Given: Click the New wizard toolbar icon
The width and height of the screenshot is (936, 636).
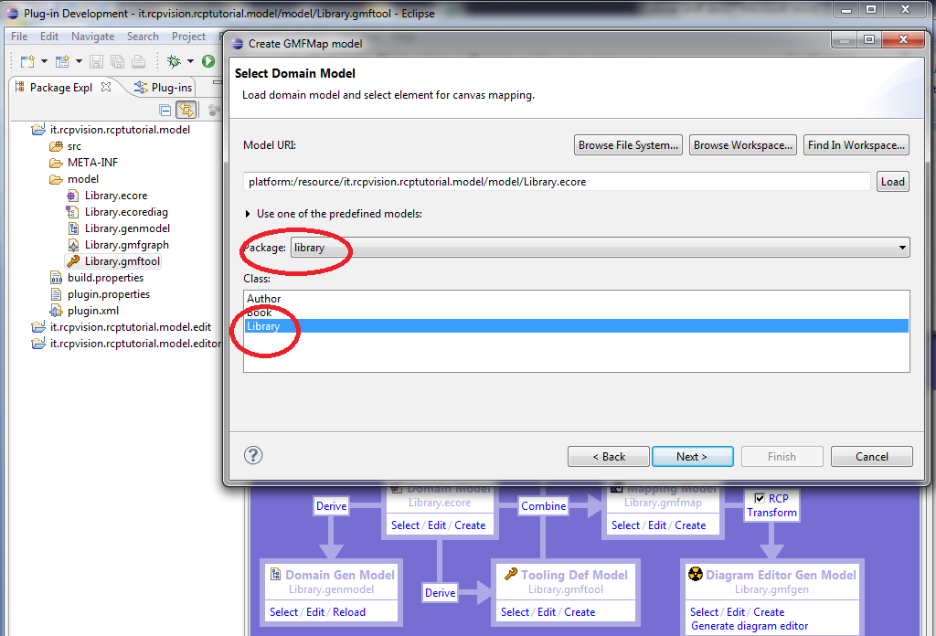Looking at the screenshot, I should click(27, 61).
